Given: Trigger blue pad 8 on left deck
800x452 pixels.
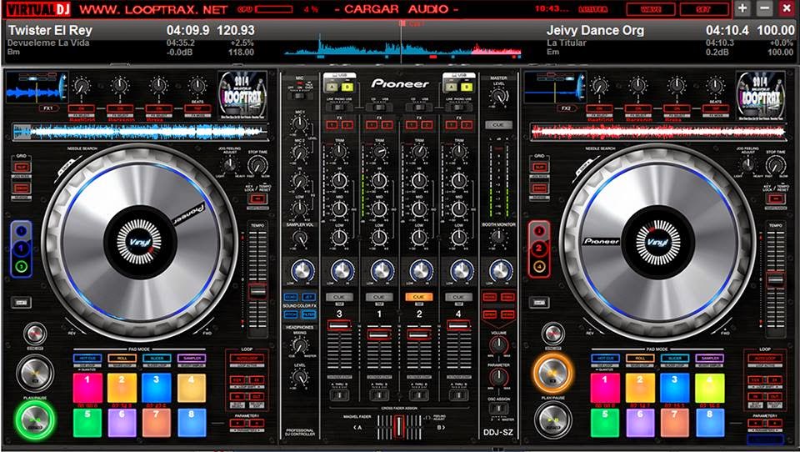Looking at the screenshot, I should tap(192, 423).
